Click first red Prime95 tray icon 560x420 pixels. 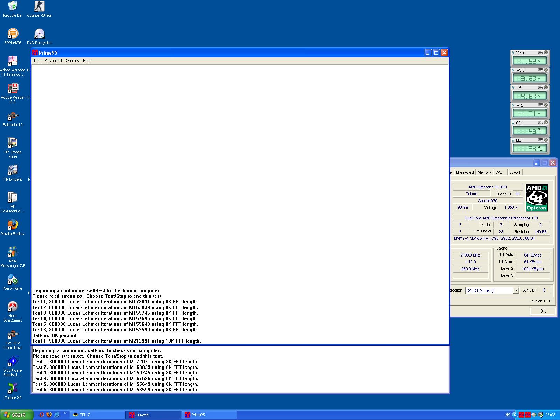tap(521, 415)
